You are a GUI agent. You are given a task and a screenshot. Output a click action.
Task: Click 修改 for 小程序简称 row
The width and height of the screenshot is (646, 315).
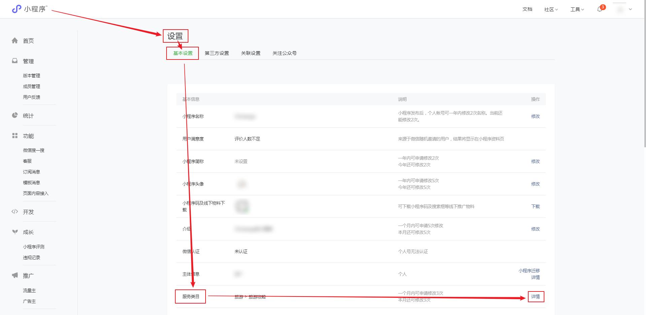click(535, 161)
